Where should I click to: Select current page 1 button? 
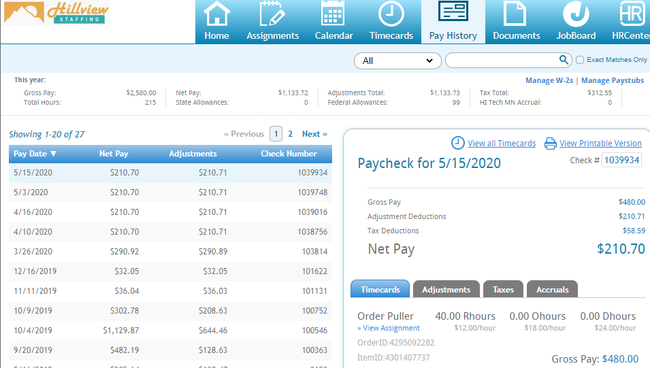click(276, 134)
